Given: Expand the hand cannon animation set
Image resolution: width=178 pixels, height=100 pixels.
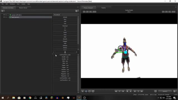Looking at the screenshot, I should point(6,17).
